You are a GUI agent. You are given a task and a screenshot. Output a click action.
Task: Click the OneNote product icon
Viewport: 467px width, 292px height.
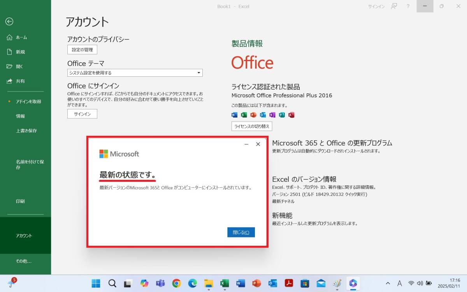(272, 115)
